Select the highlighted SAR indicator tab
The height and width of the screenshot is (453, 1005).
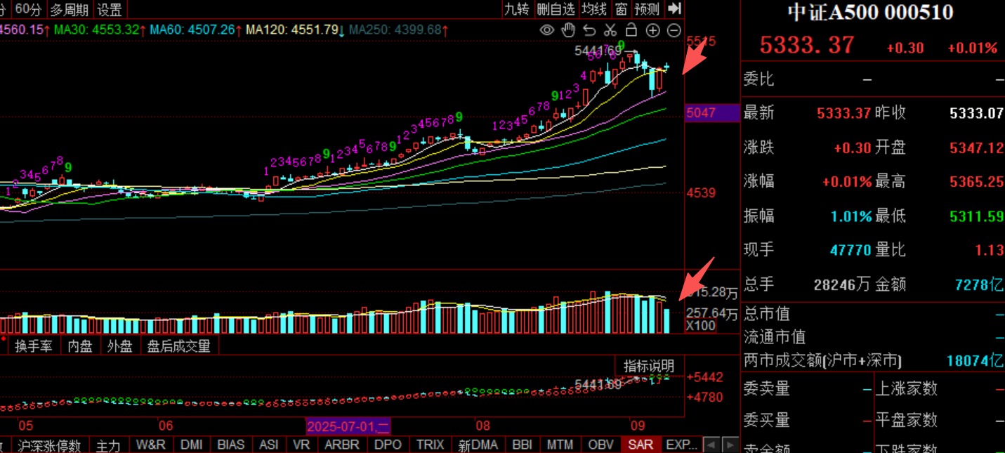pos(641,445)
